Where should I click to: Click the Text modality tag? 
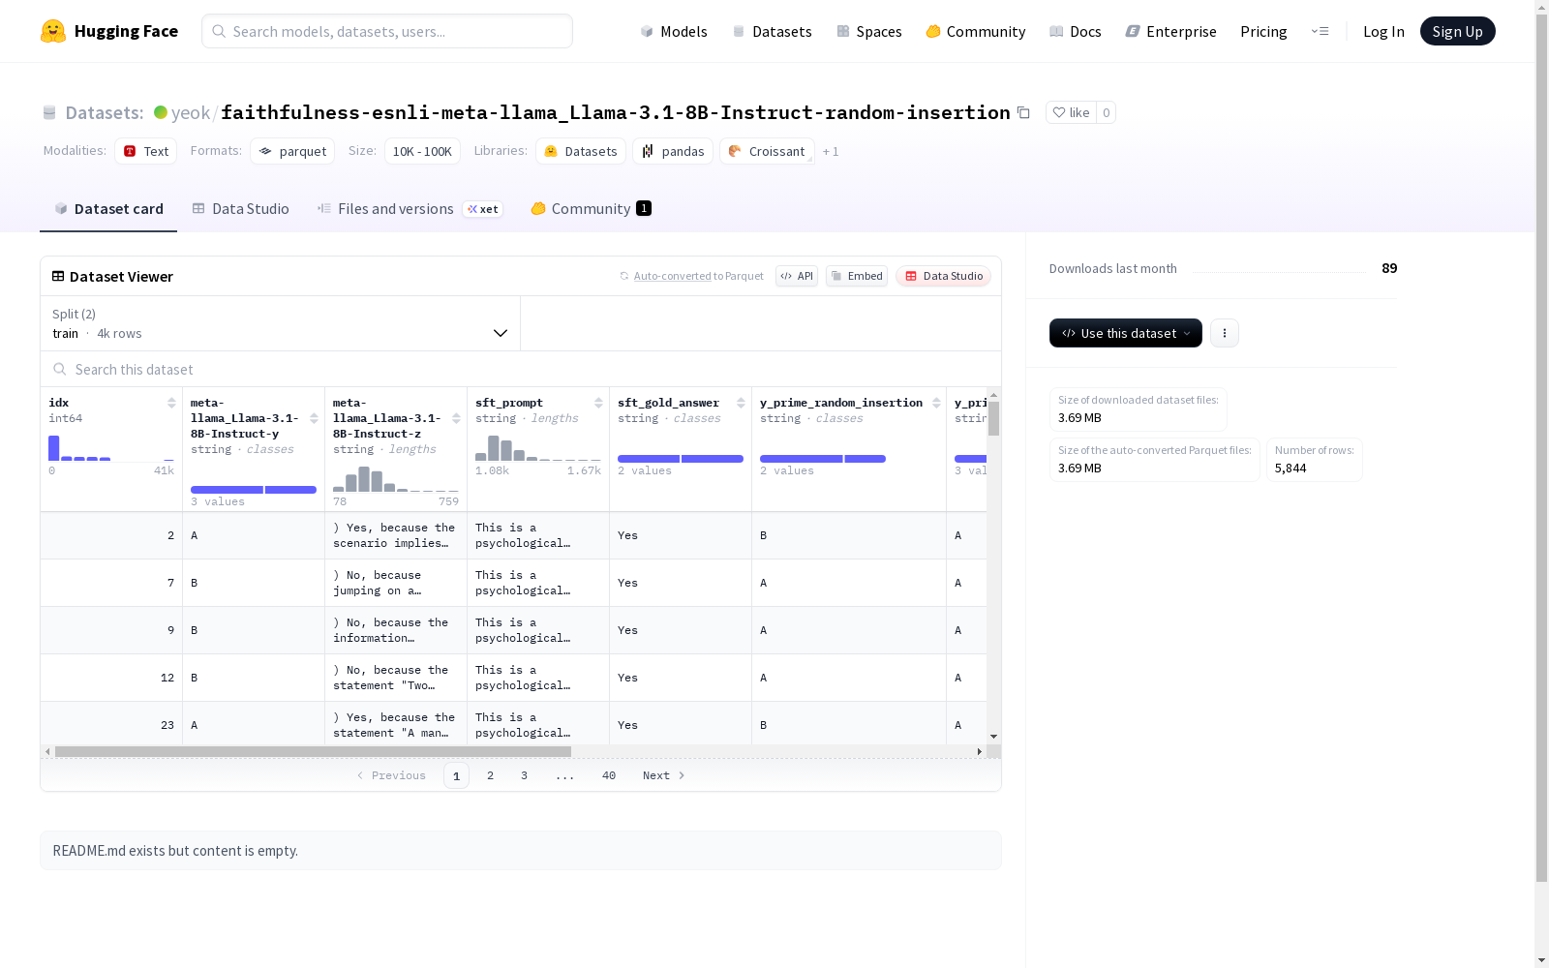(x=146, y=151)
